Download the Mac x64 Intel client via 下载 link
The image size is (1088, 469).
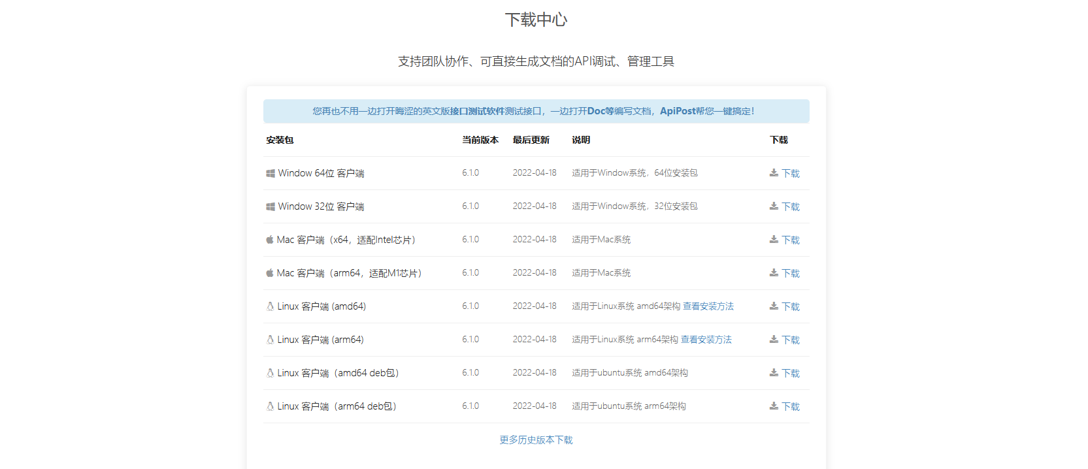791,240
